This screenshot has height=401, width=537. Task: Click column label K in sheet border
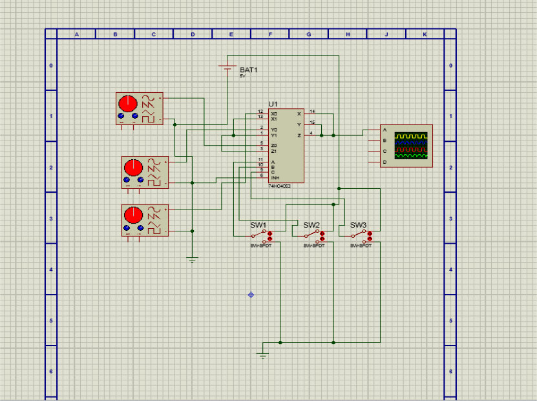[425, 34]
